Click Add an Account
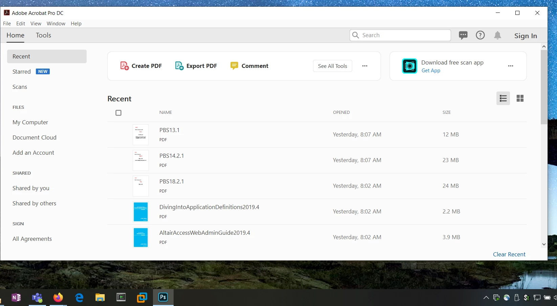This screenshot has height=306, width=557. click(x=34, y=153)
